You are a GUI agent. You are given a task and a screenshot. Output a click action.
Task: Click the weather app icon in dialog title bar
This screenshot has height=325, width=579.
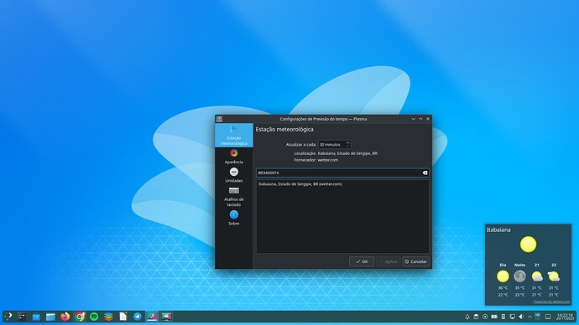click(219, 119)
